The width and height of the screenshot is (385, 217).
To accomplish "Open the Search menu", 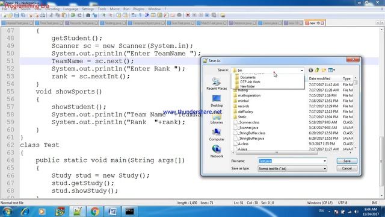I will tap(25, 9).
